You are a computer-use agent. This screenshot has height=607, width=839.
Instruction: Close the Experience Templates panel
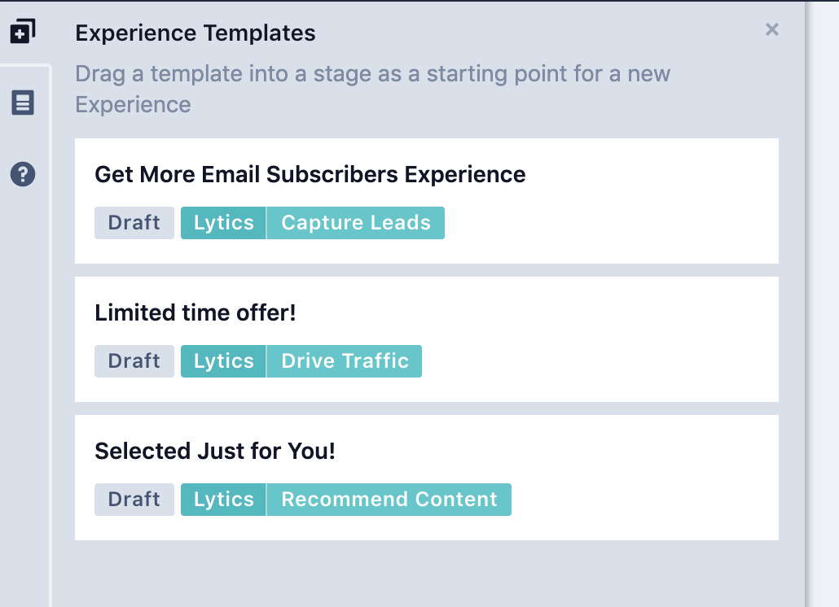[772, 30]
